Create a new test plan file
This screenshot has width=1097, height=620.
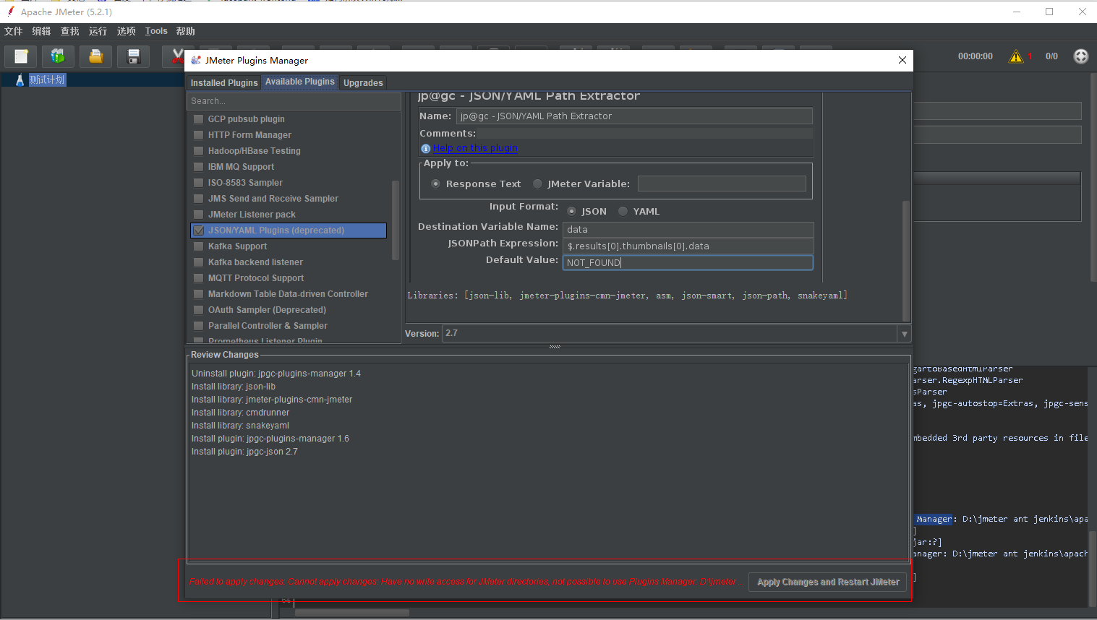click(20, 56)
